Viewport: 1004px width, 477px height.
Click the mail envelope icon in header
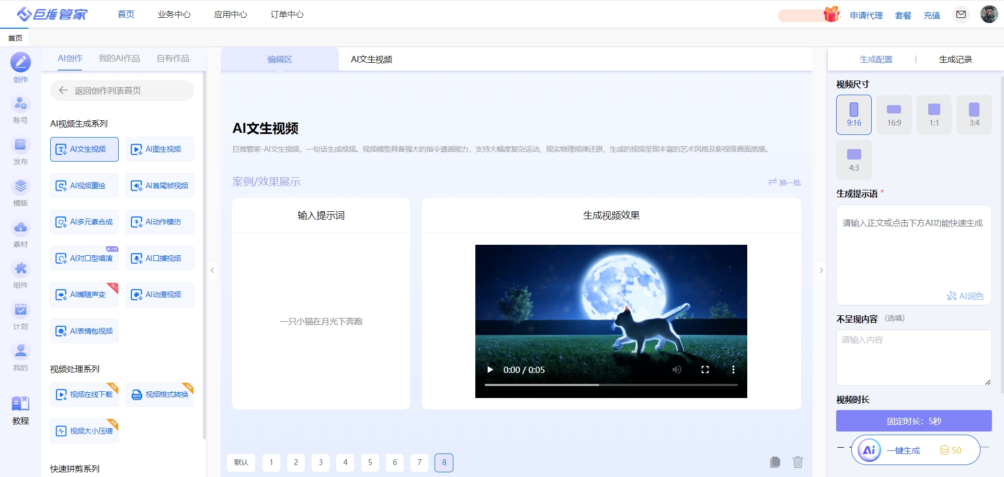tap(961, 15)
